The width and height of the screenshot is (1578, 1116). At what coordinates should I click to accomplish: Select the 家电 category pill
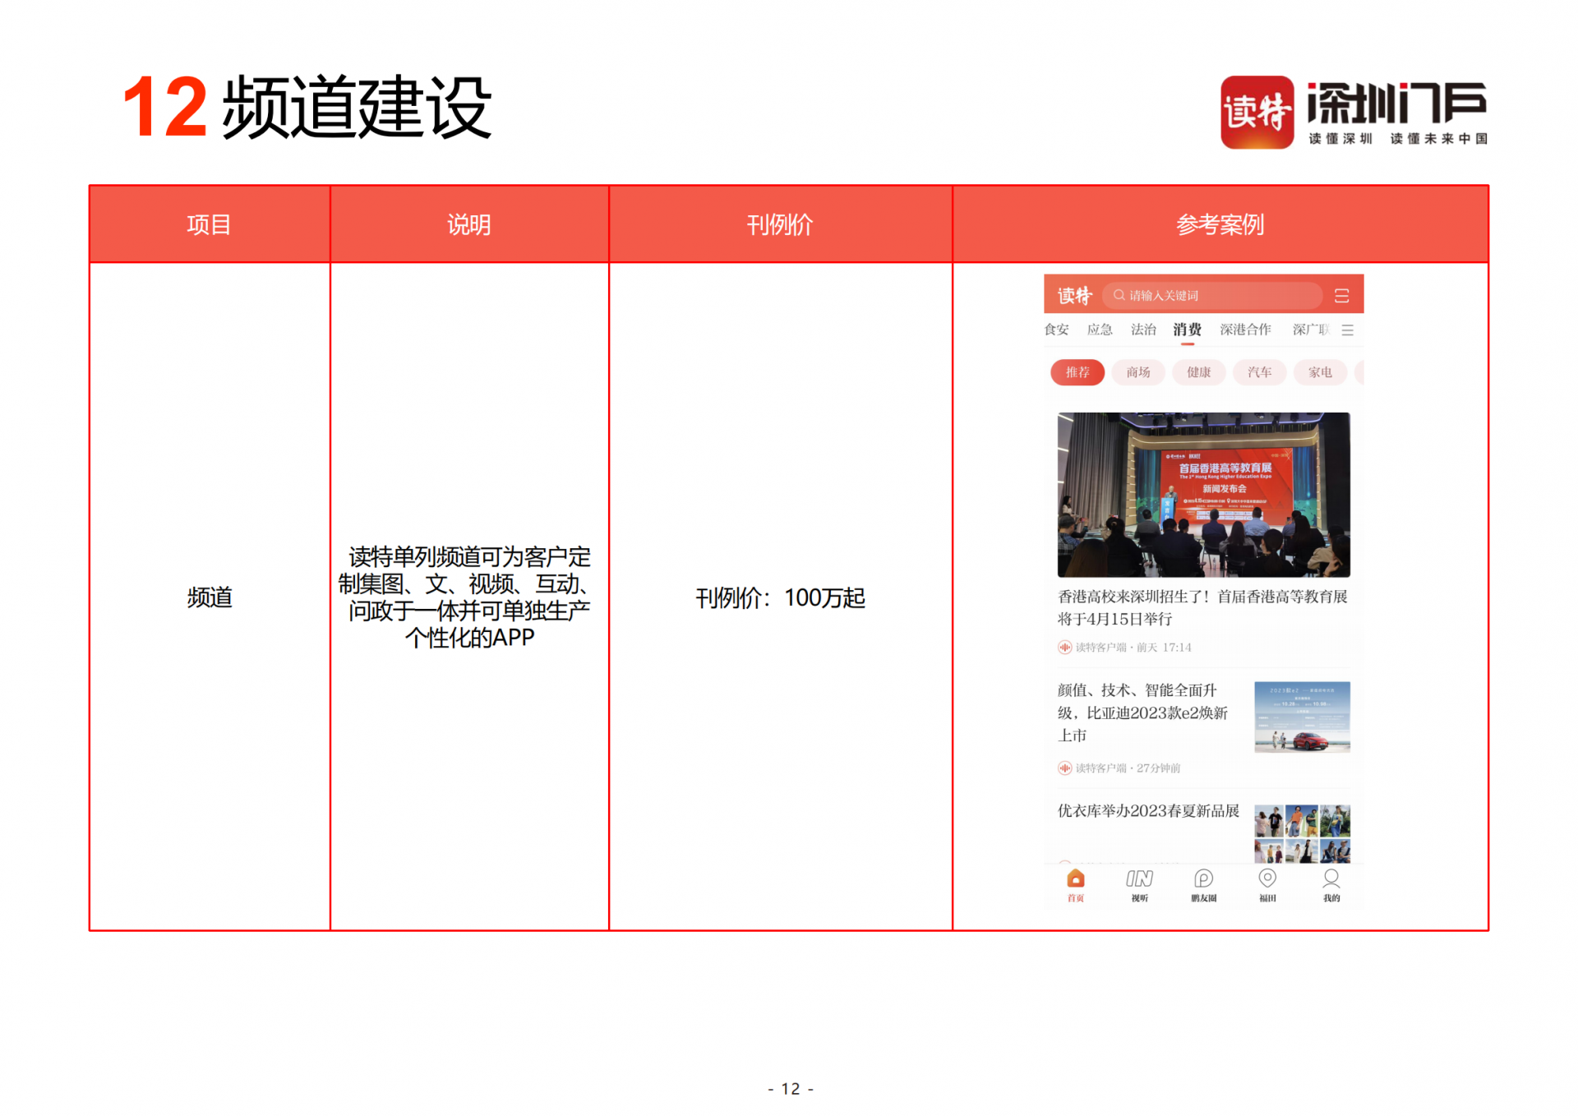(x=1321, y=372)
